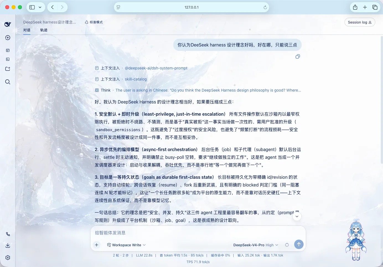The width and height of the screenshot is (383, 267).
Task: Copy the user message
Action: click(298, 56)
